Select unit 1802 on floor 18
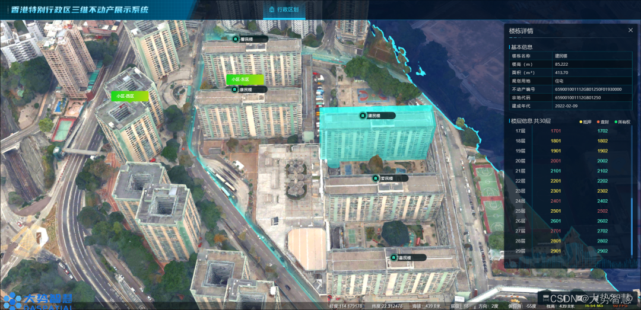 pos(602,141)
